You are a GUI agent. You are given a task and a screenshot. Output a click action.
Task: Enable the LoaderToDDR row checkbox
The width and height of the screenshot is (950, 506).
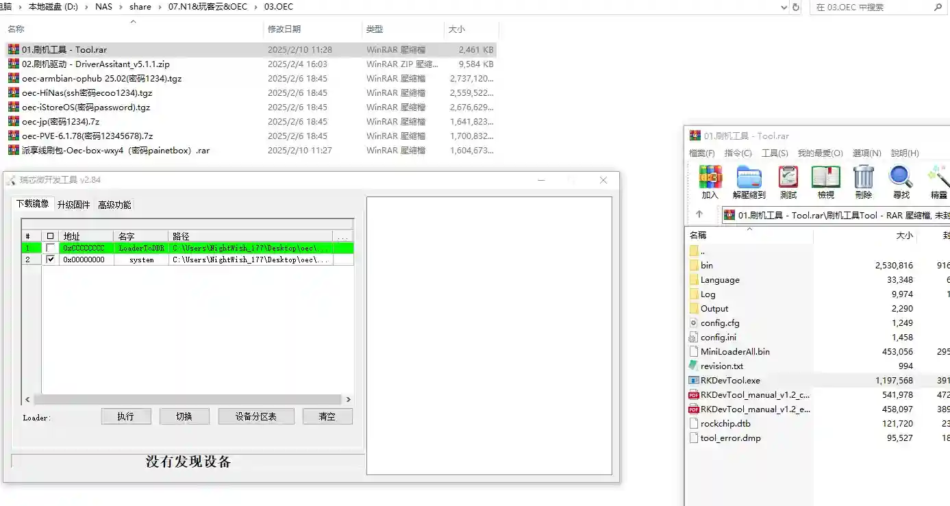click(x=51, y=247)
